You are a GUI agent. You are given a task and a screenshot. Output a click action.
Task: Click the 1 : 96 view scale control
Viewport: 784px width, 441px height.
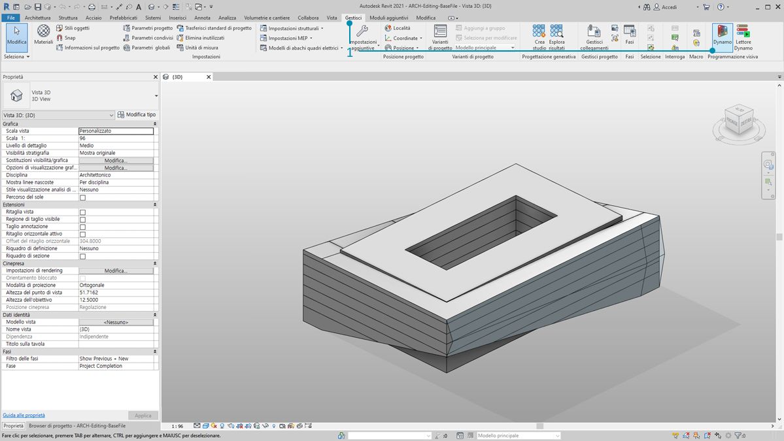(177, 427)
